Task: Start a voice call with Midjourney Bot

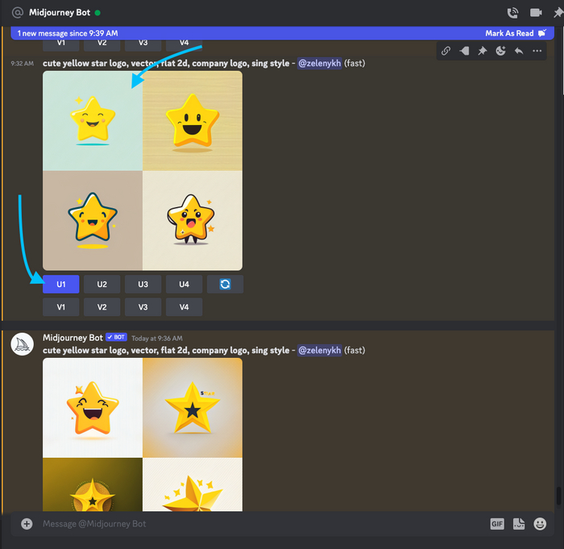Action: click(x=512, y=13)
